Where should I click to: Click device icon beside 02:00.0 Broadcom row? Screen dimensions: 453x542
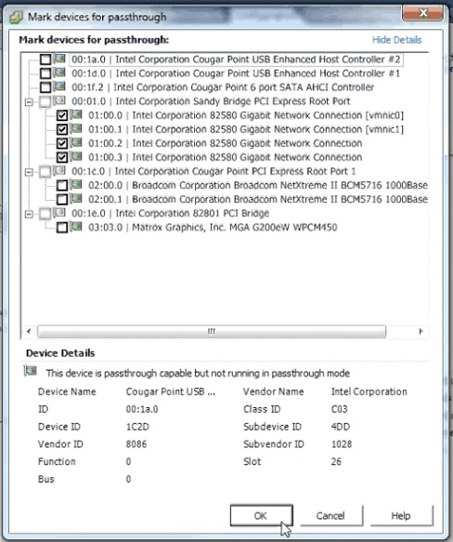(x=76, y=185)
